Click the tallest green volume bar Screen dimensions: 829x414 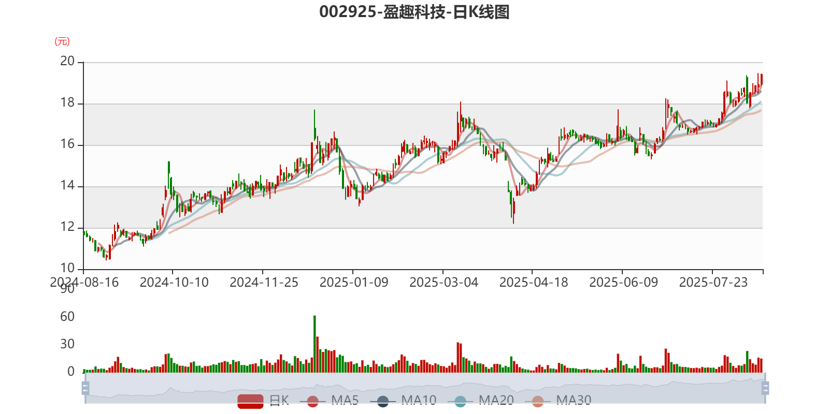click(315, 344)
